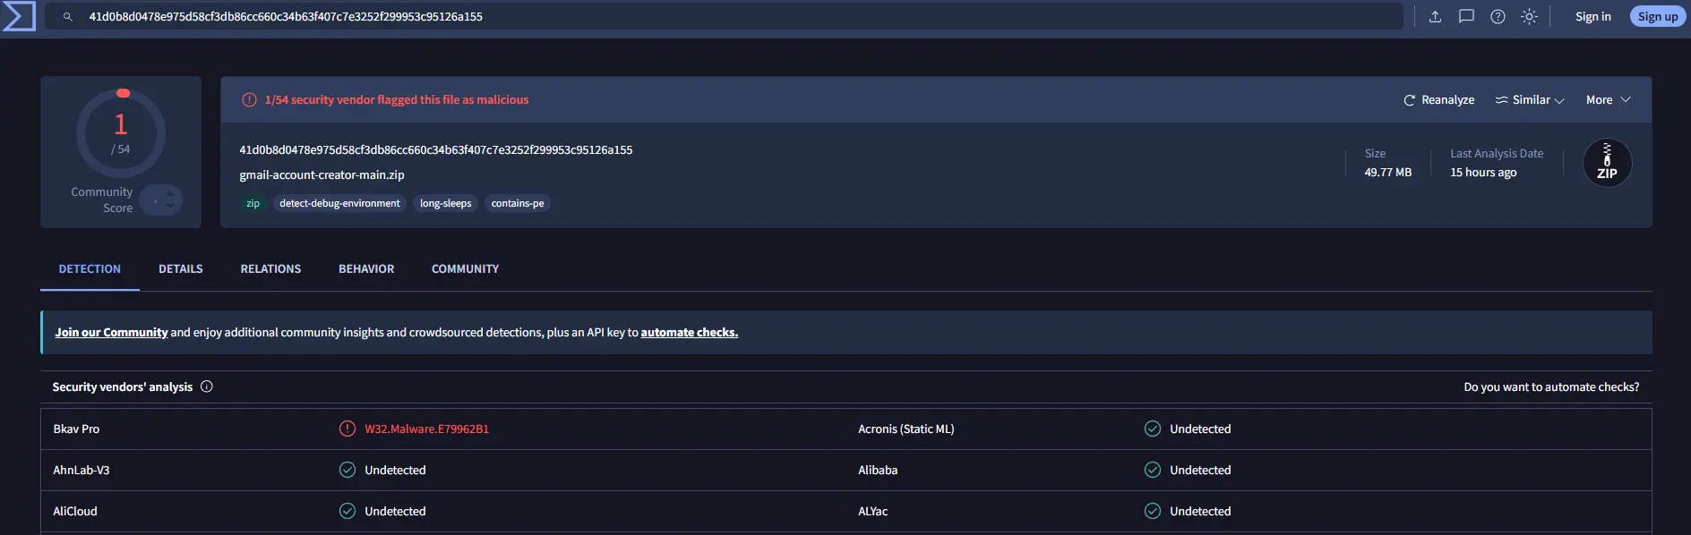1691x535 pixels.
Task: Expand the Similar dropdown
Action: pyautogui.click(x=1530, y=100)
